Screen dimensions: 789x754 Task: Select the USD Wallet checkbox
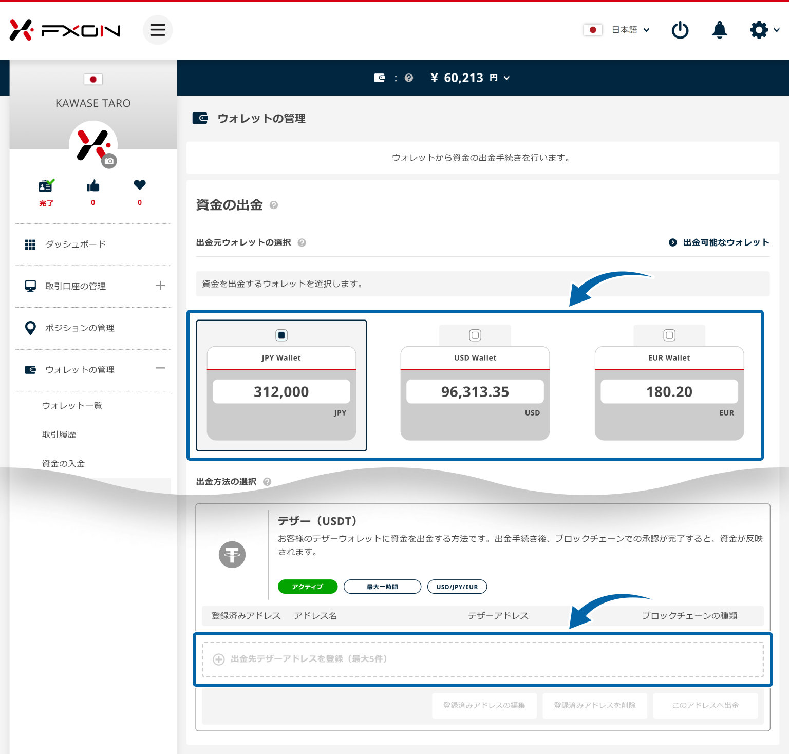click(475, 335)
